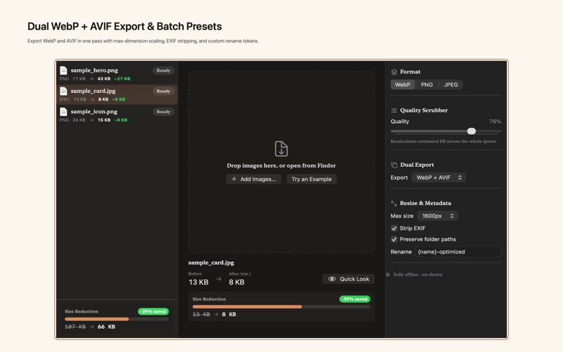Select sample_card.jpg in the queue
Image resolution: width=563 pixels, height=352 pixels.
click(x=117, y=94)
